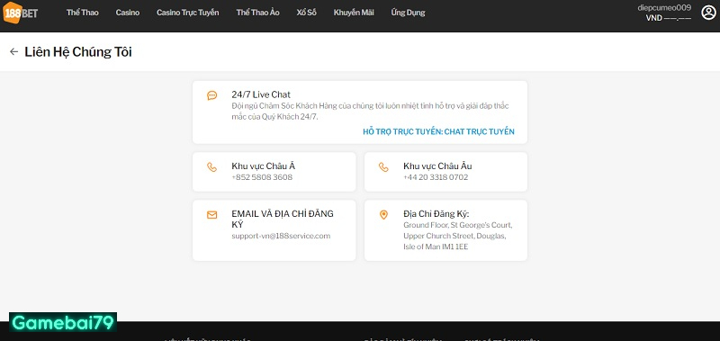Open the Khuyến Mãi menu
Screen dimensions: 720x341
coord(354,13)
